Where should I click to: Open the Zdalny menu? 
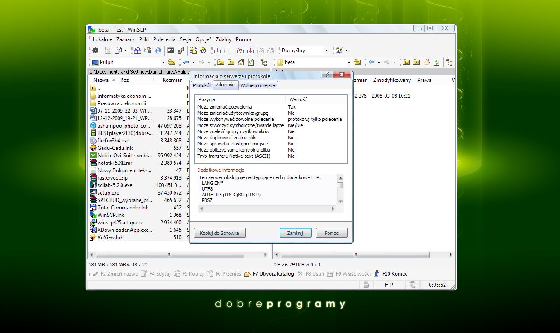click(224, 39)
